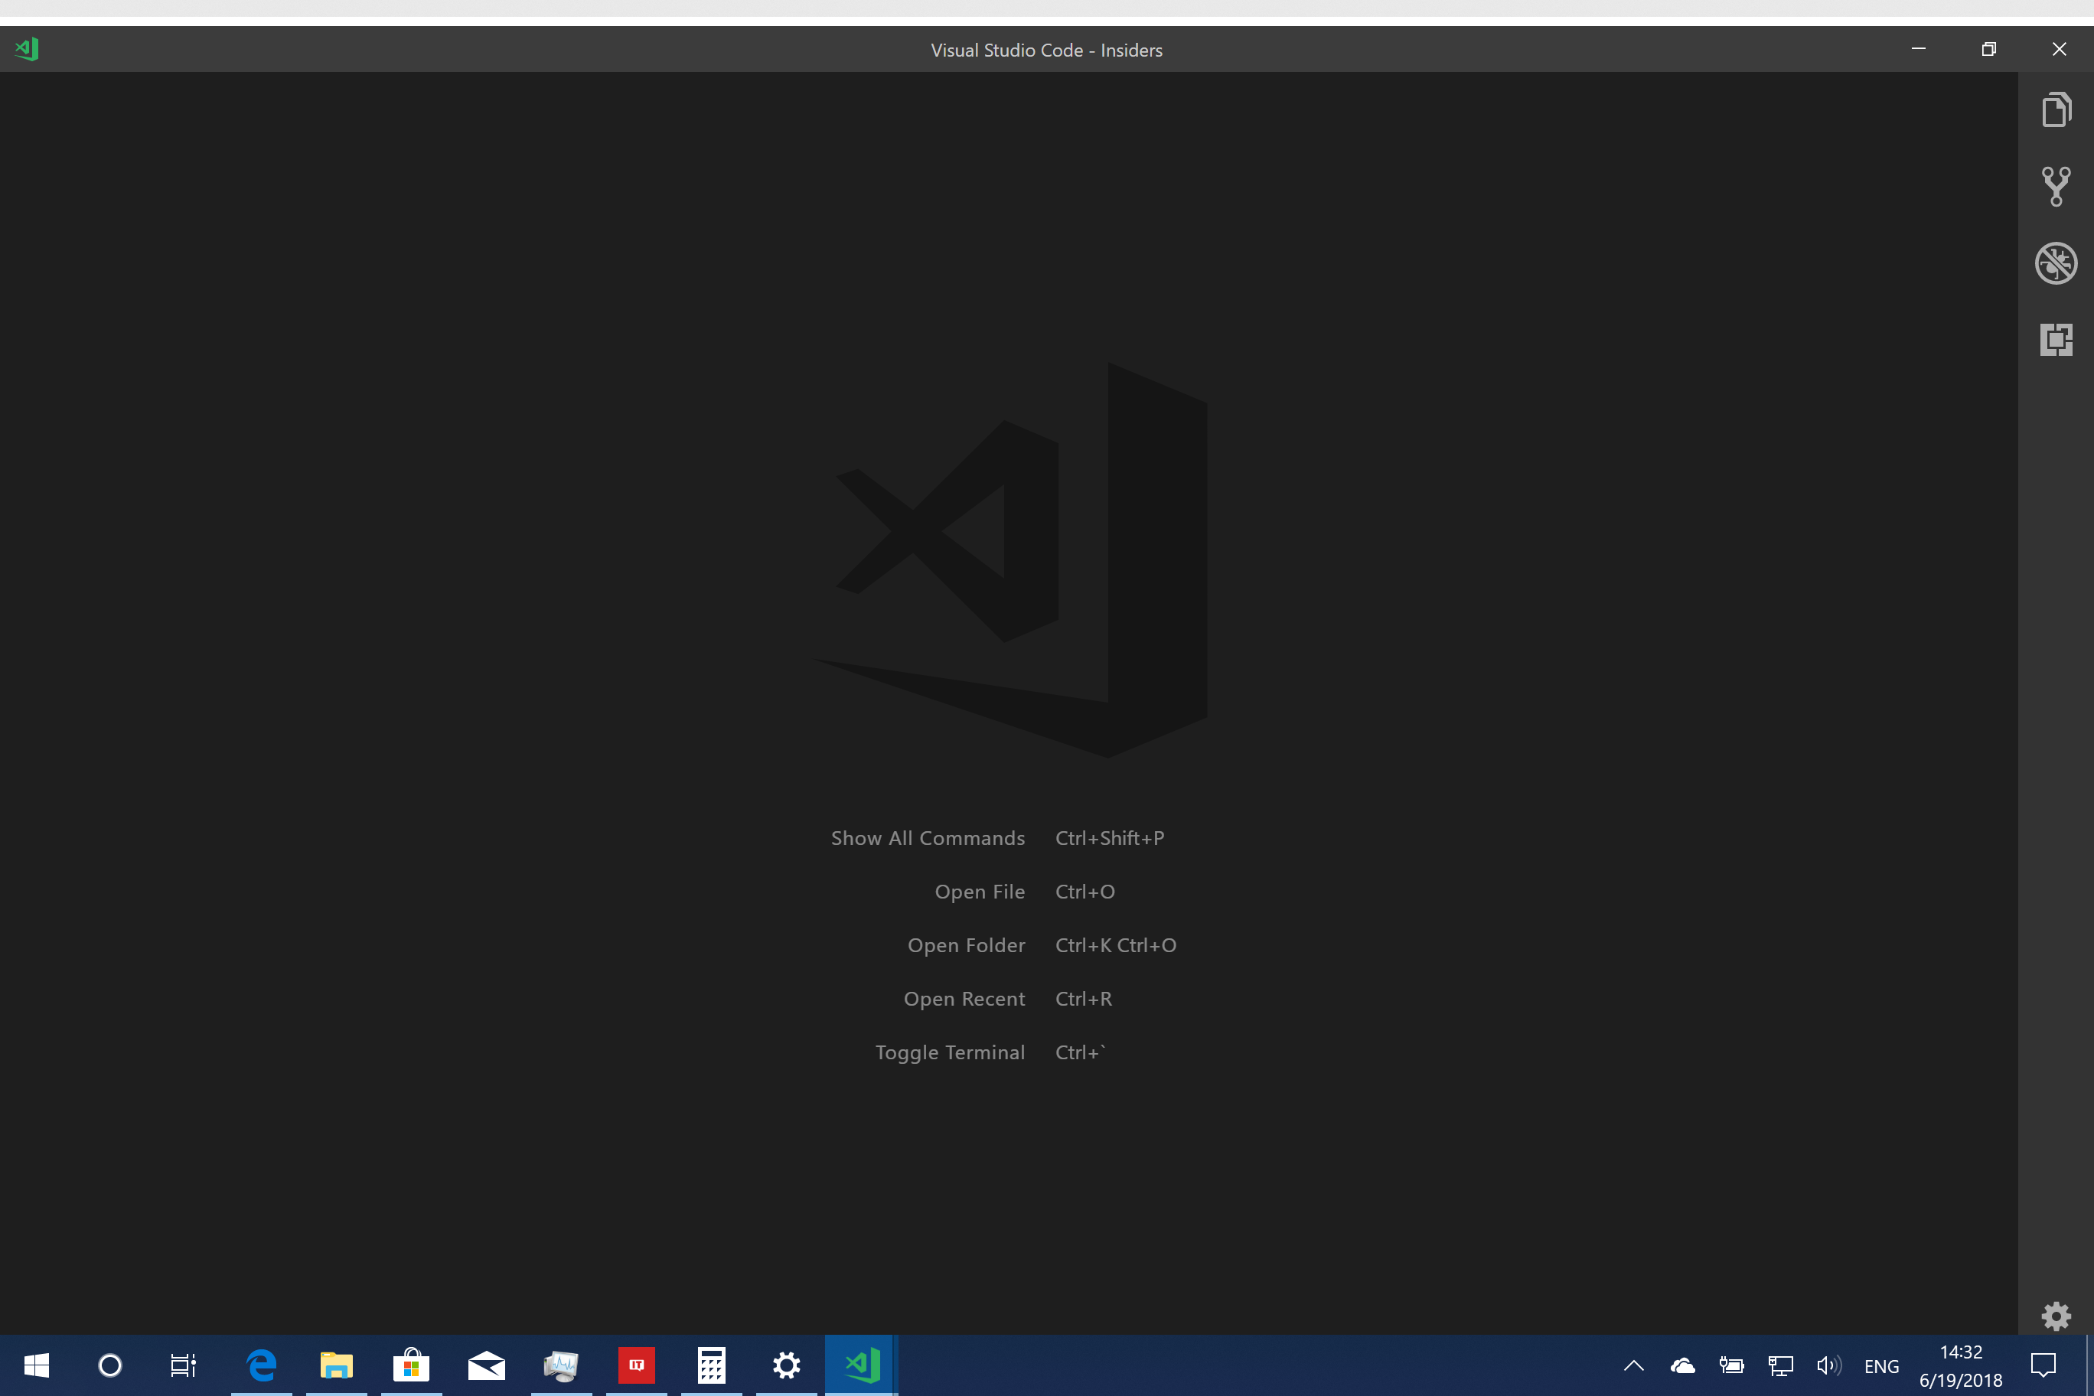The width and height of the screenshot is (2094, 1396).
Task: Open Task View on taskbar
Action: (184, 1365)
